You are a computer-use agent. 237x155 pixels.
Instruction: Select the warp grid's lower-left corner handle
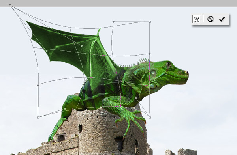(38, 118)
